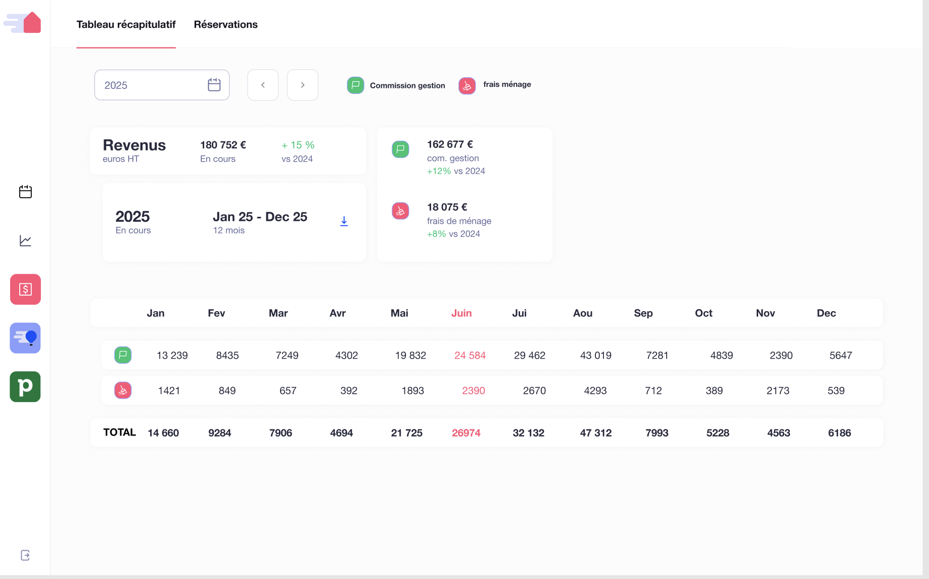Screen dimensions: 929x579
Task: Open the blue lightbulb app sidebar icon
Action: (x=25, y=338)
